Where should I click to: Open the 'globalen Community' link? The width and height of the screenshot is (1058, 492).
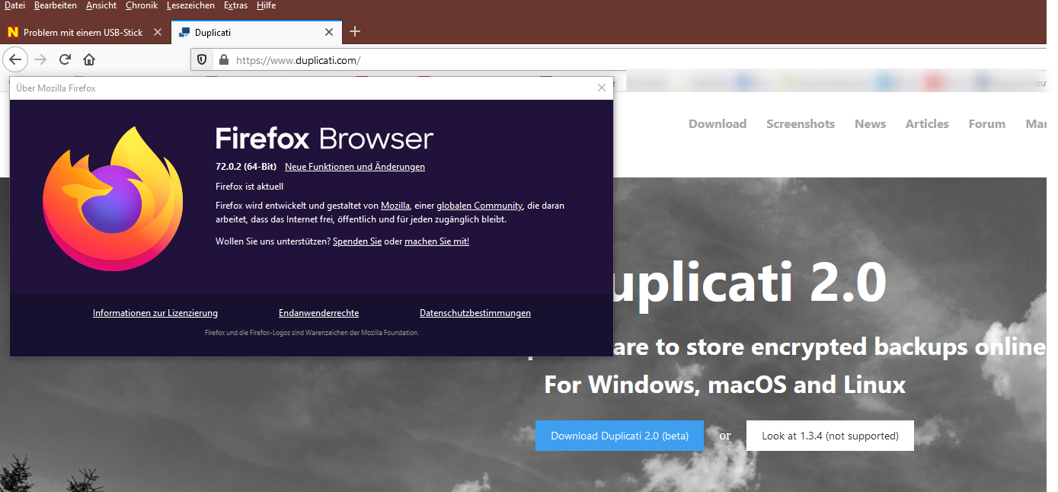[480, 206]
